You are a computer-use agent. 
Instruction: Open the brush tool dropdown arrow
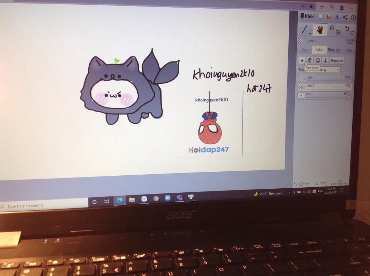[x=310, y=34]
